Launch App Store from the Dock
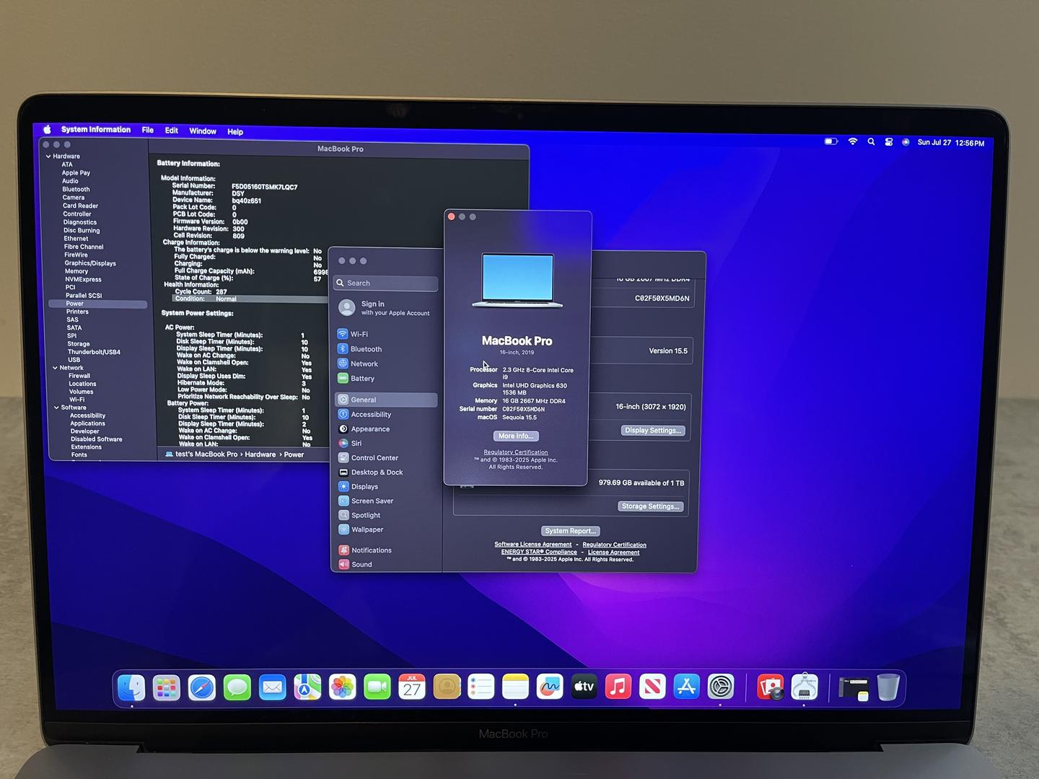This screenshot has width=1039, height=779. pos(686,687)
